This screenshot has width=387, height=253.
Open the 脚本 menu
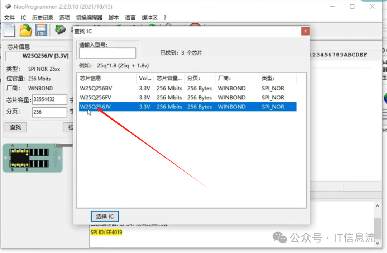114,18
